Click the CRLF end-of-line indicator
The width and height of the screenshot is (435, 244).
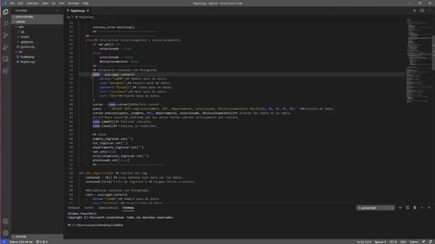point(403,242)
